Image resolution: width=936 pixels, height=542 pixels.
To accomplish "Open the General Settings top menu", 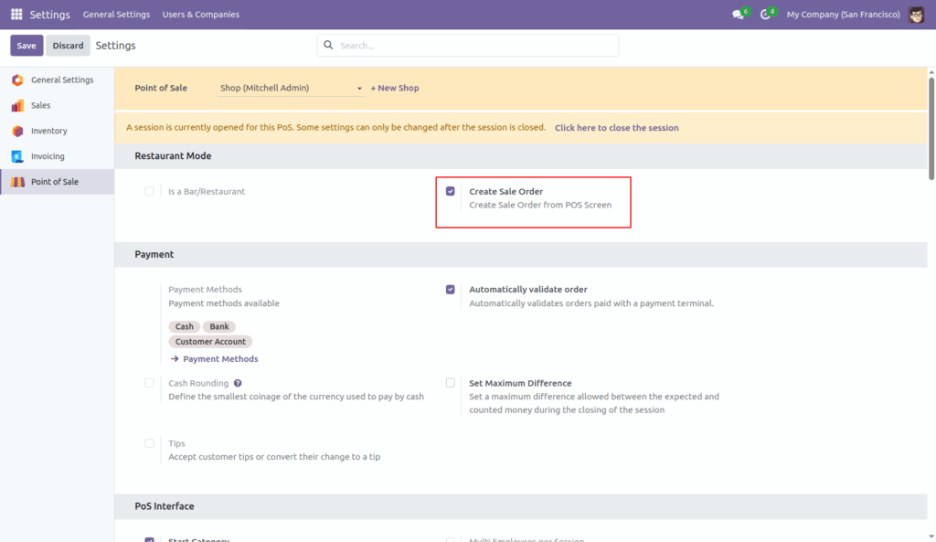I will click(x=116, y=15).
